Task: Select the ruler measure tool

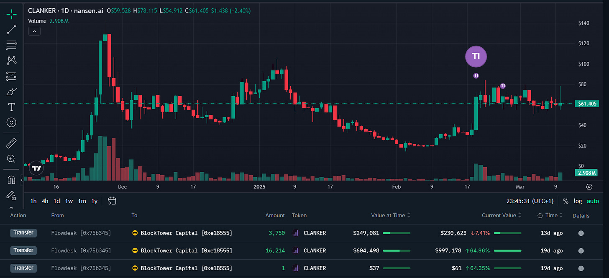Action: tap(11, 144)
